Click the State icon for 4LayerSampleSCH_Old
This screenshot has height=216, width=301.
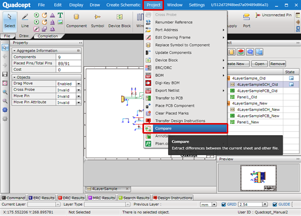coord(291,84)
